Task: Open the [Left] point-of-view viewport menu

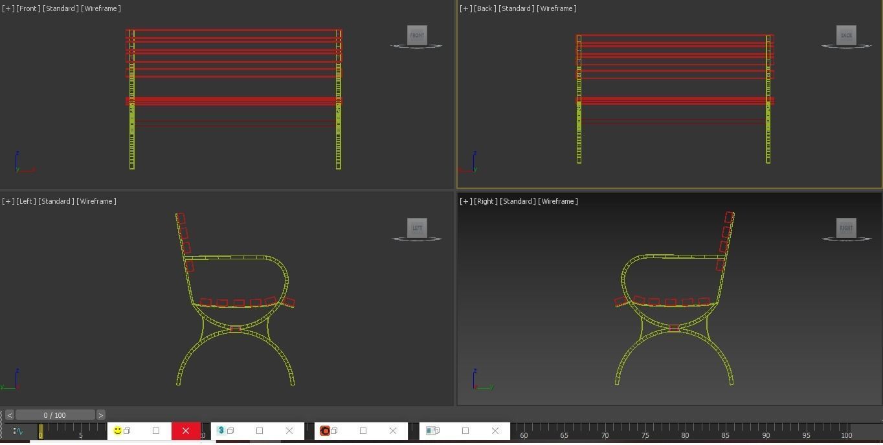Action: point(26,201)
